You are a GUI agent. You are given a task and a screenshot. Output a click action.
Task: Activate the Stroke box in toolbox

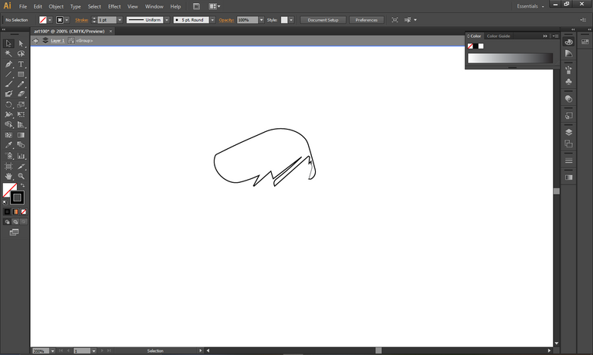point(17,198)
